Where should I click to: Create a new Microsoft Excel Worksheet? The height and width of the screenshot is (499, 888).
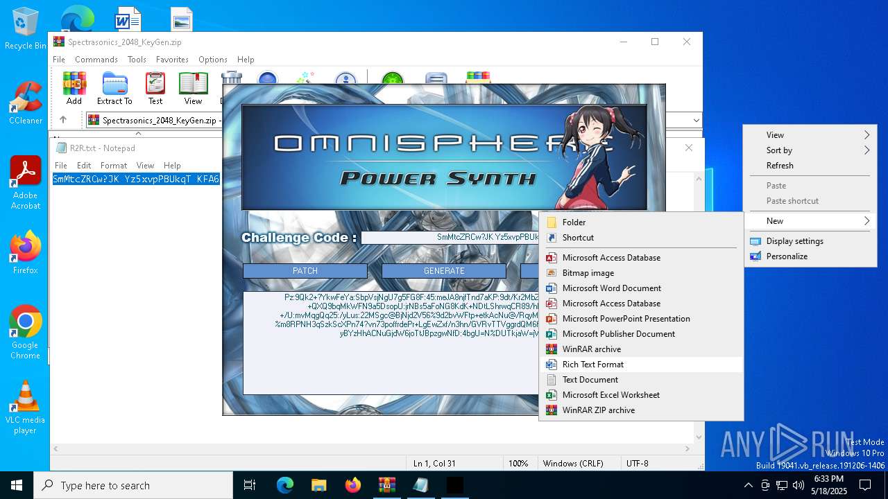pyautogui.click(x=641, y=395)
